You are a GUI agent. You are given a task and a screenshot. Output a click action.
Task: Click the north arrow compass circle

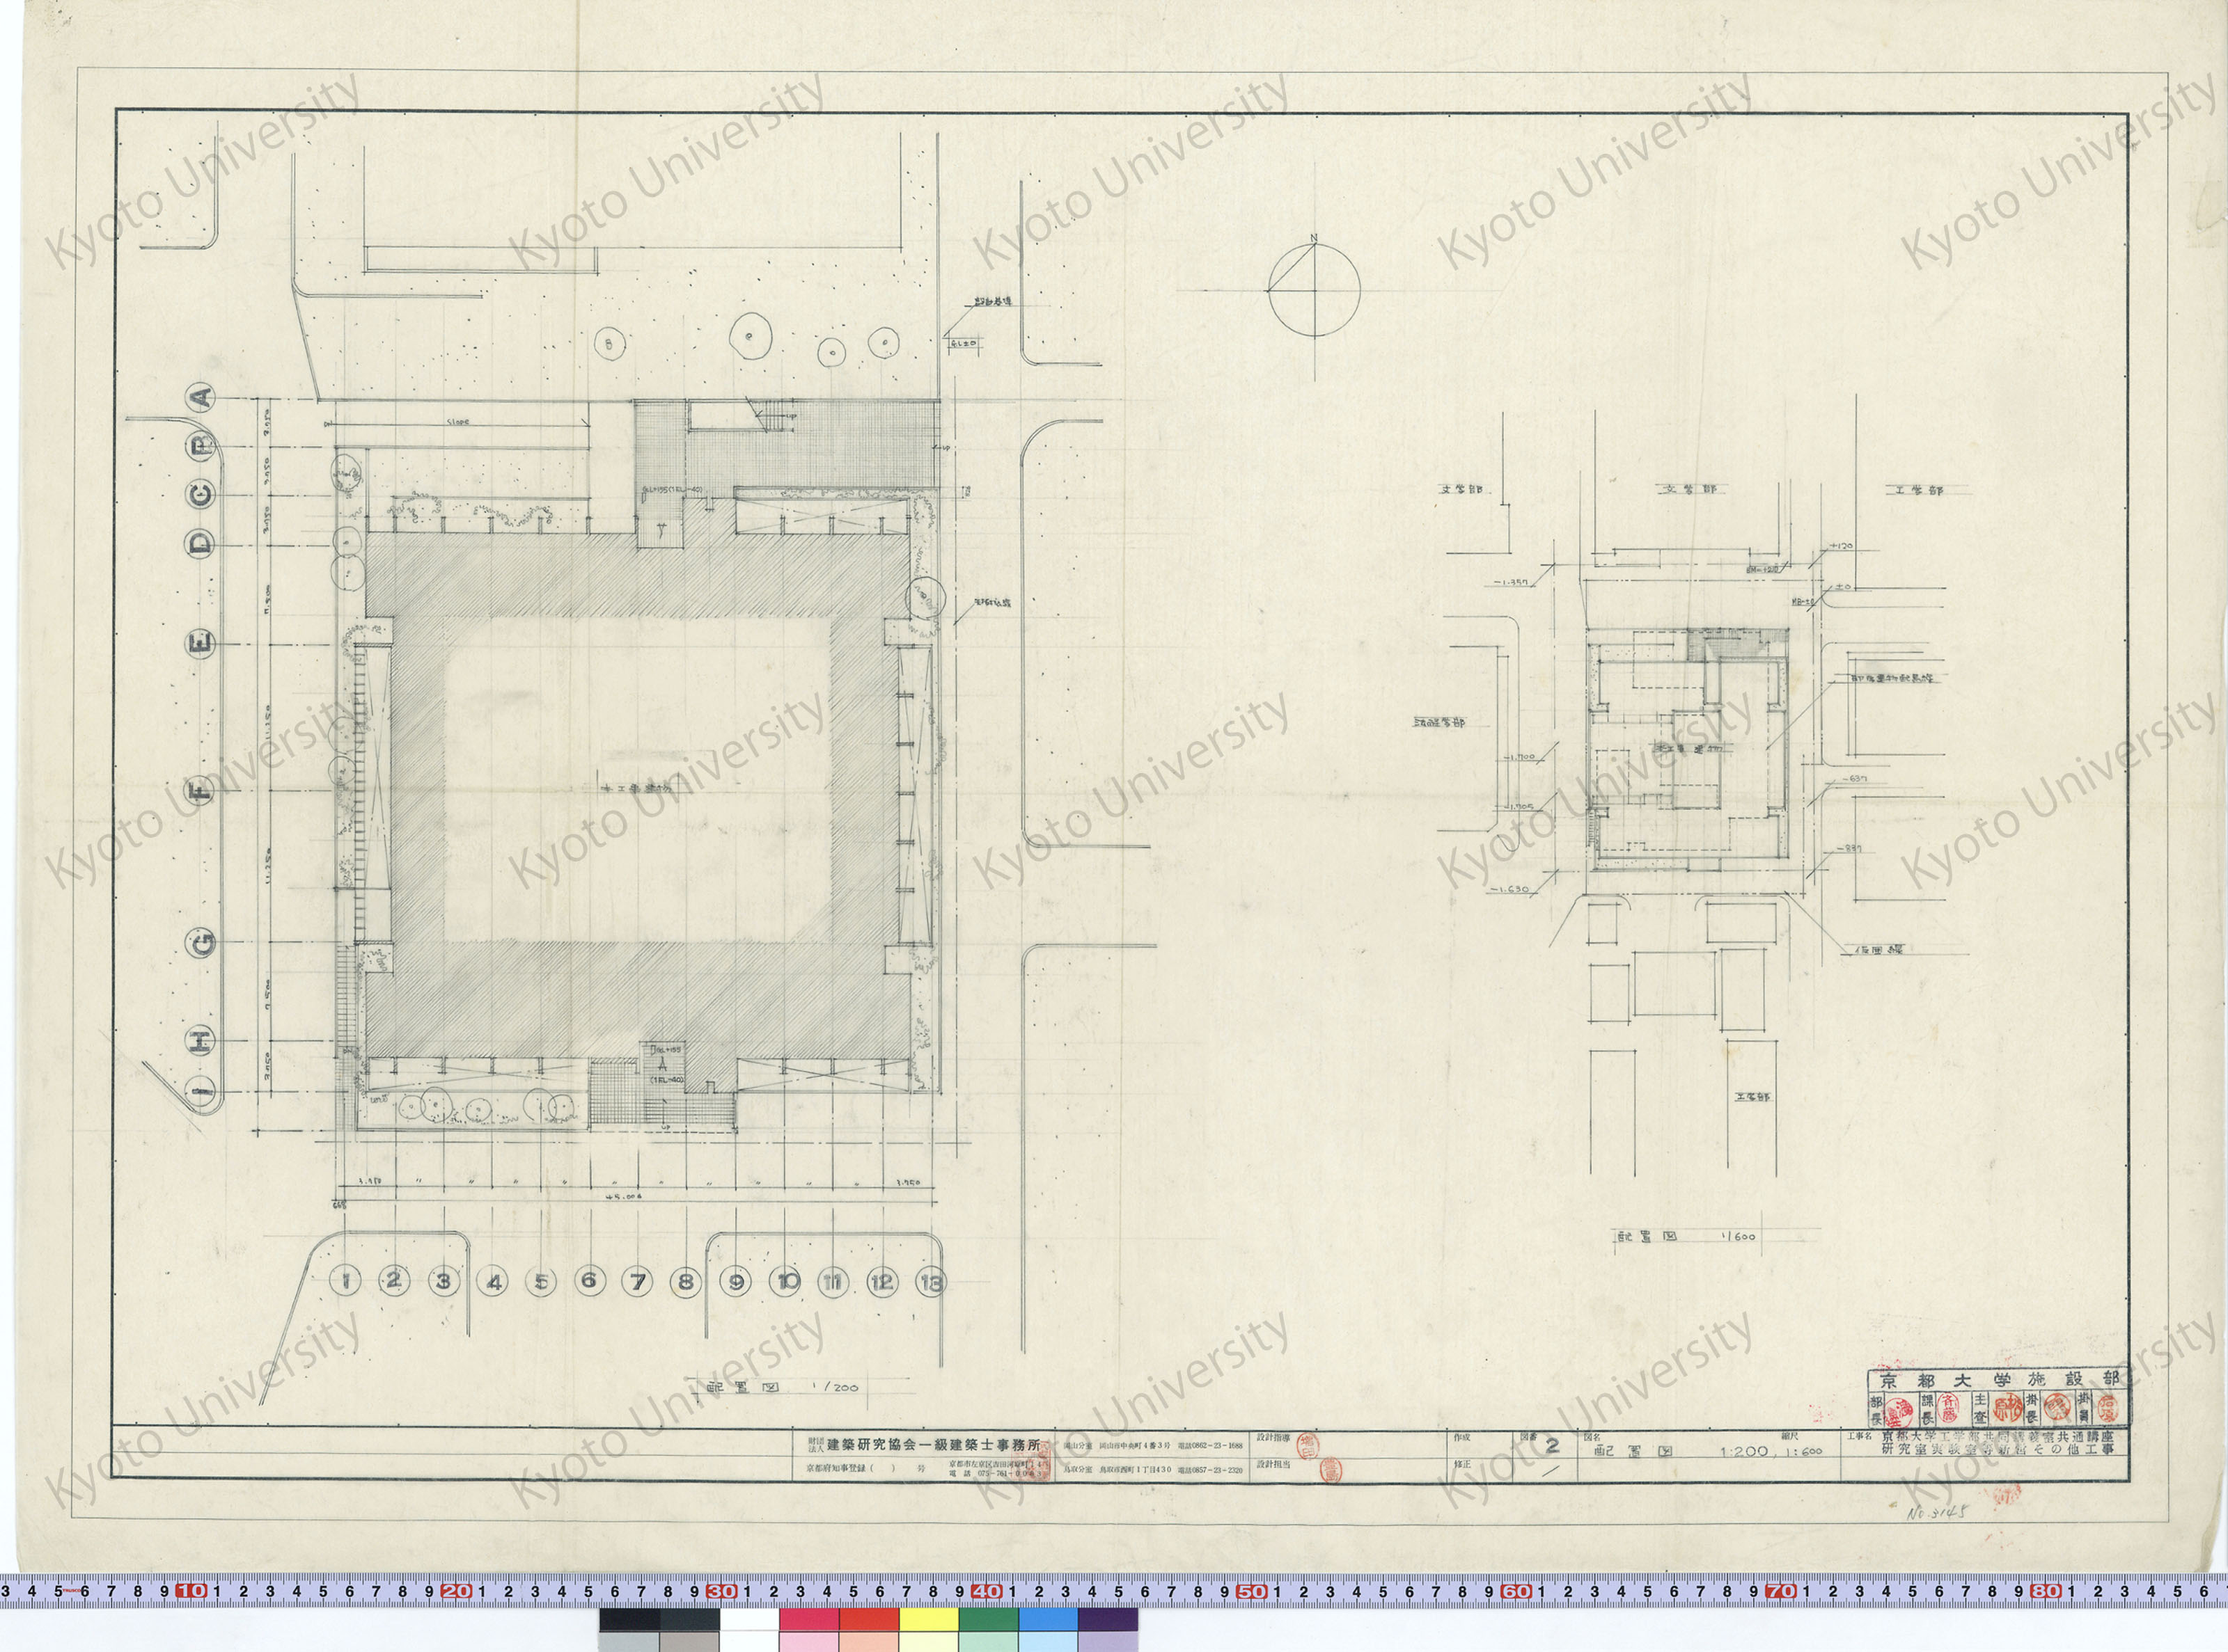tap(1314, 290)
